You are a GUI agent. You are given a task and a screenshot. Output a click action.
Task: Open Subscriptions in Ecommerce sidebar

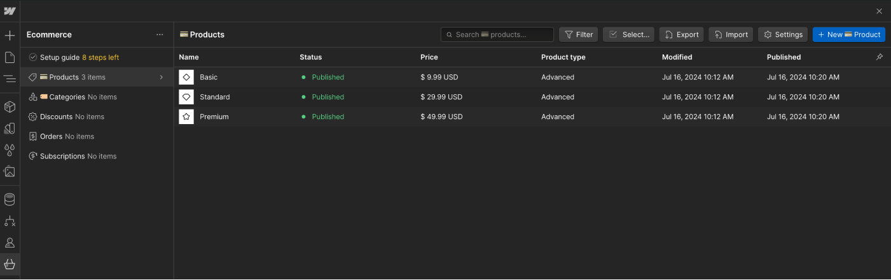[97, 156]
